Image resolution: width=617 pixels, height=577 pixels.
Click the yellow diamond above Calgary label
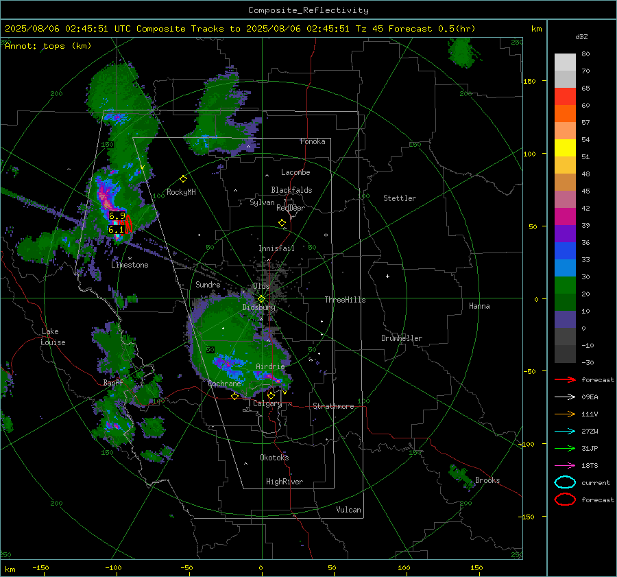click(x=271, y=395)
